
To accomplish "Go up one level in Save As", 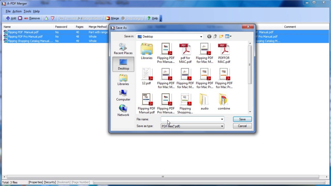I will [x=215, y=36].
